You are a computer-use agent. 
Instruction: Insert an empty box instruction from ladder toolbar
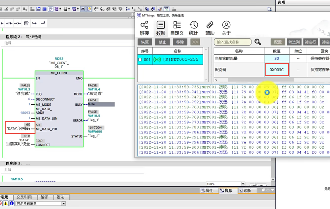tap(26, 23)
